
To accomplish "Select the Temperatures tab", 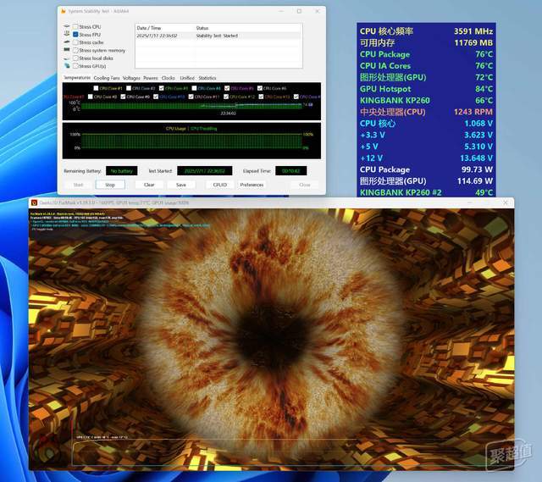I will click(x=77, y=78).
